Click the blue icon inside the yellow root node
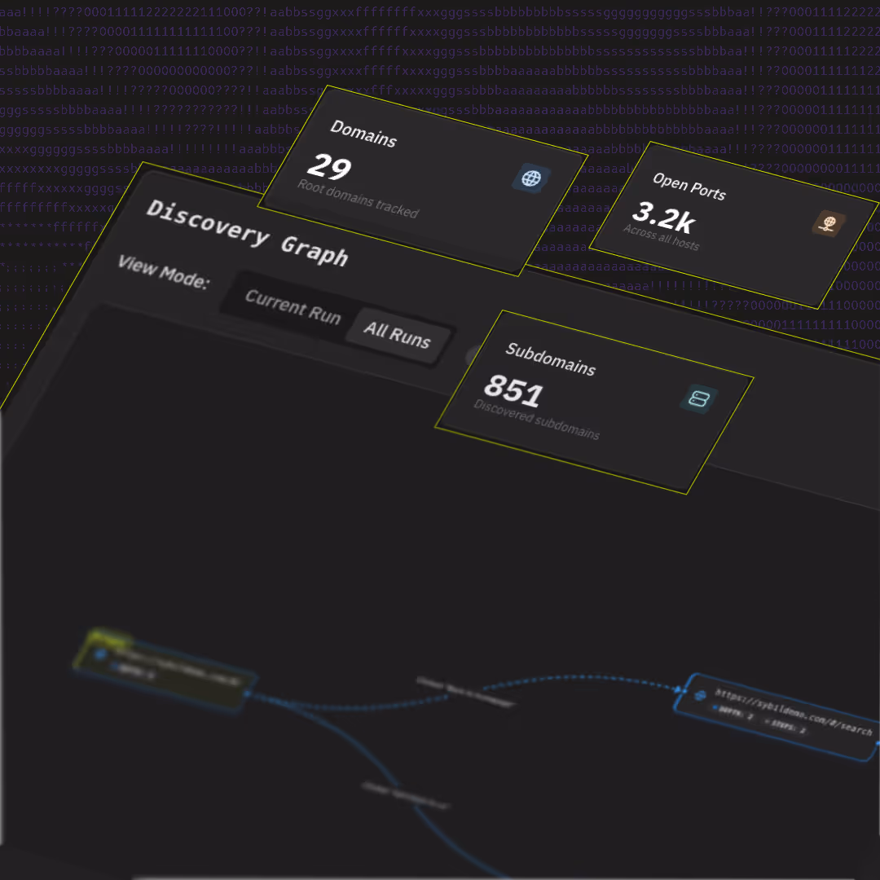This screenshot has width=880, height=880. tap(100, 653)
